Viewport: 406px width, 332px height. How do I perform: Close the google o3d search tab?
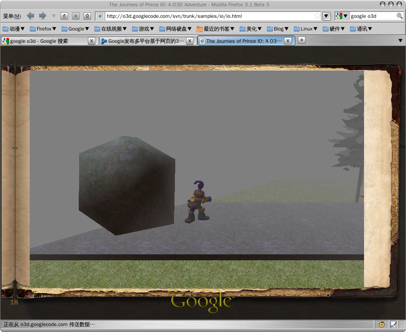tap(91, 41)
